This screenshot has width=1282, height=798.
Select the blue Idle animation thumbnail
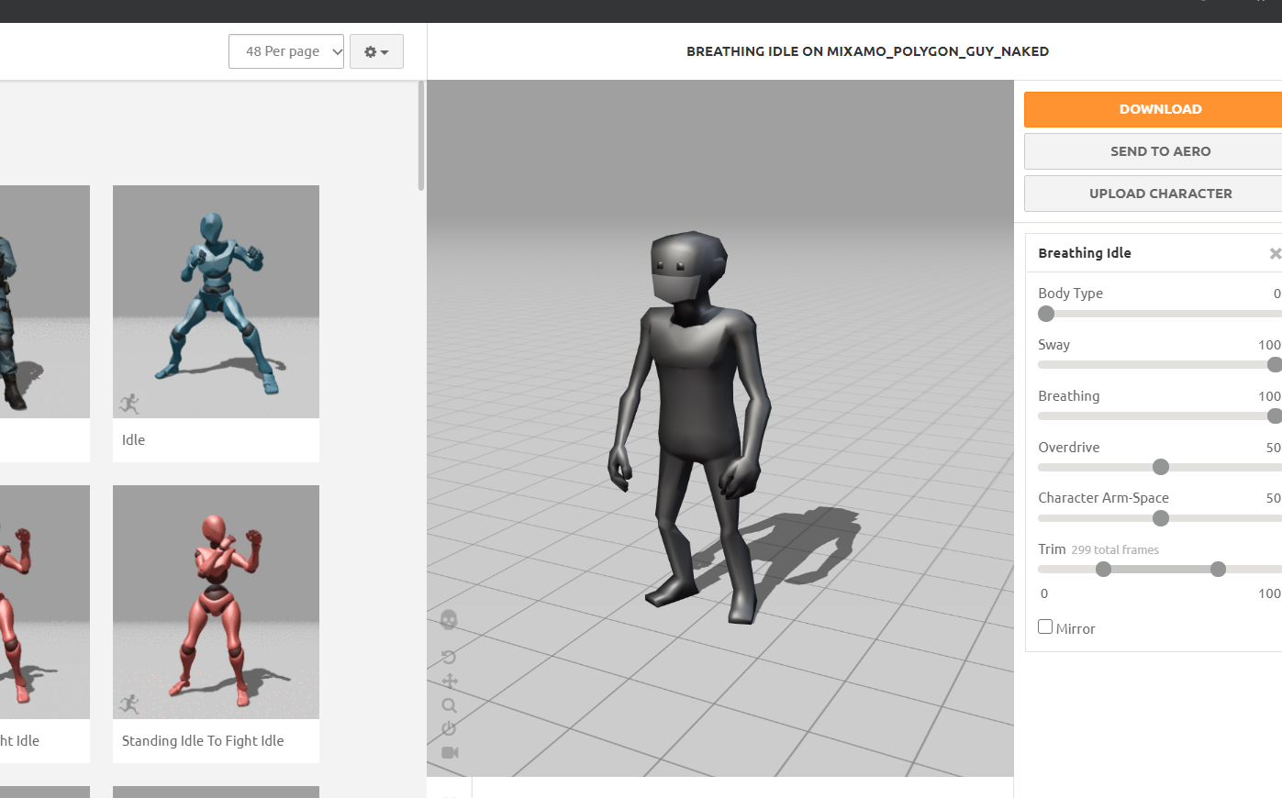pyautogui.click(x=216, y=302)
